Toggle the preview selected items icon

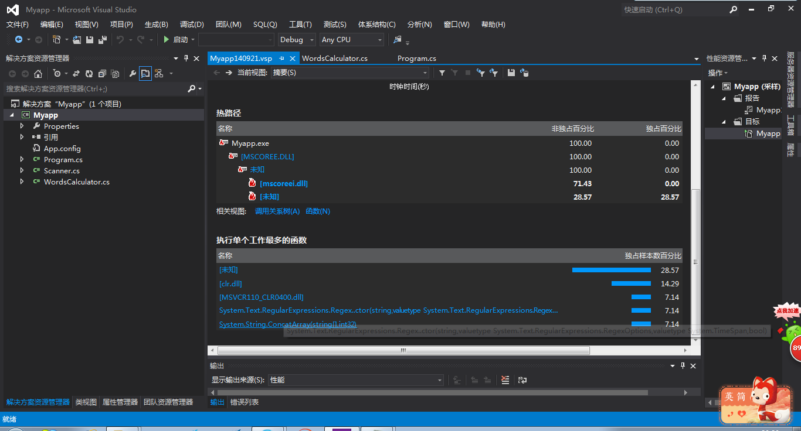145,74
